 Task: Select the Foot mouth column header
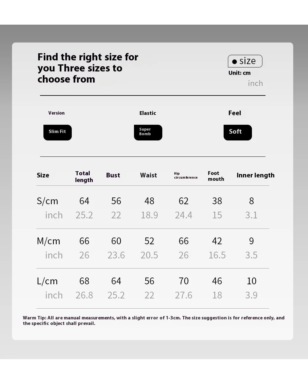pyautogui.click(x=216, y=176)
